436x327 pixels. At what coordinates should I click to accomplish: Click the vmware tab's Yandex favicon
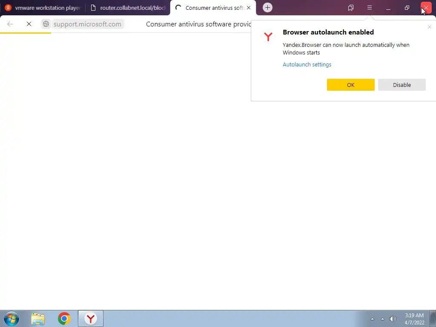(8, 8)
